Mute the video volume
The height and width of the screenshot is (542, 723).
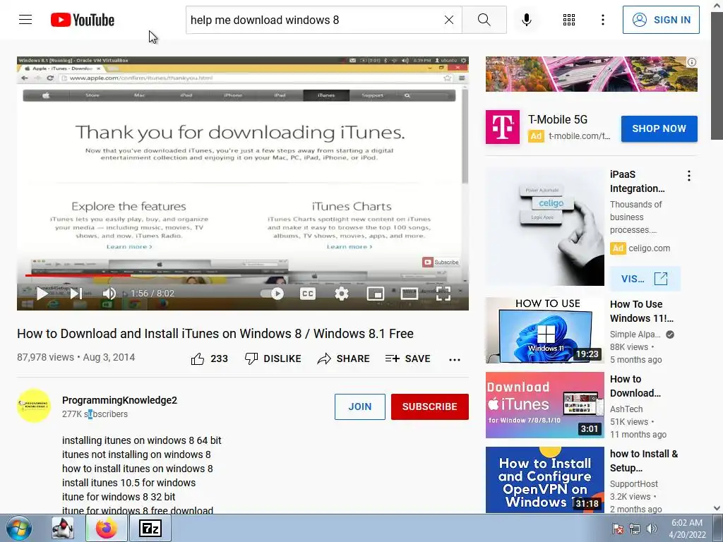pyautogui.click(x=109, y=294)
